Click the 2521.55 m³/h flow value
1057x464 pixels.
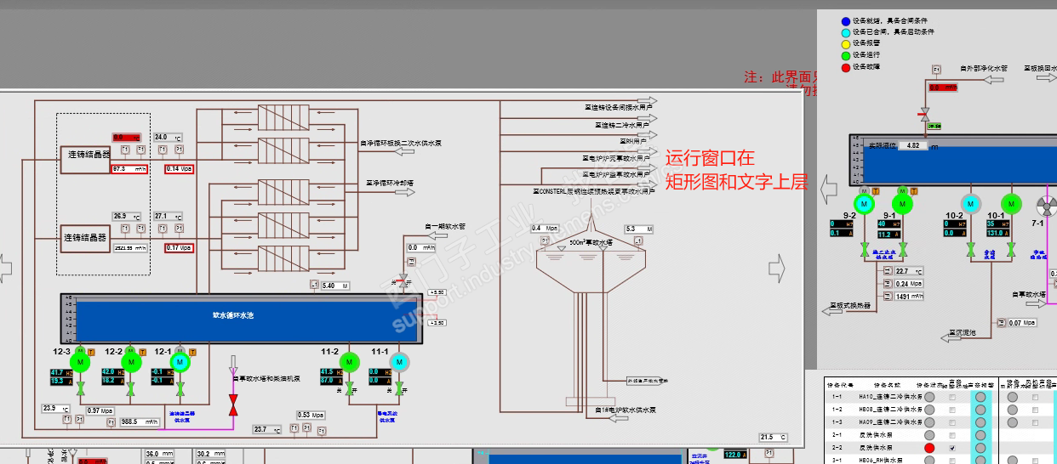(131, 248)
